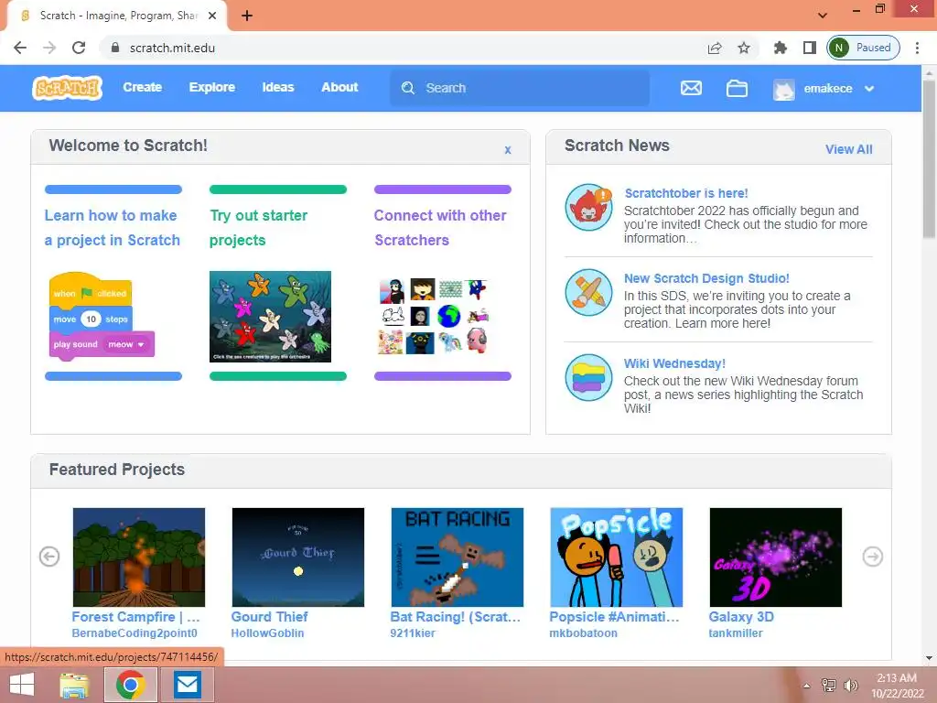Bookmark this page with the star
This screenshot has width=937, height=703.
pyautogui.click(x=743, y=48)
